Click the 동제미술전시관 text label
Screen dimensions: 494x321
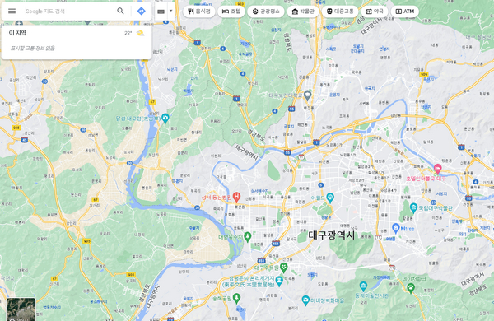point(372,295)
